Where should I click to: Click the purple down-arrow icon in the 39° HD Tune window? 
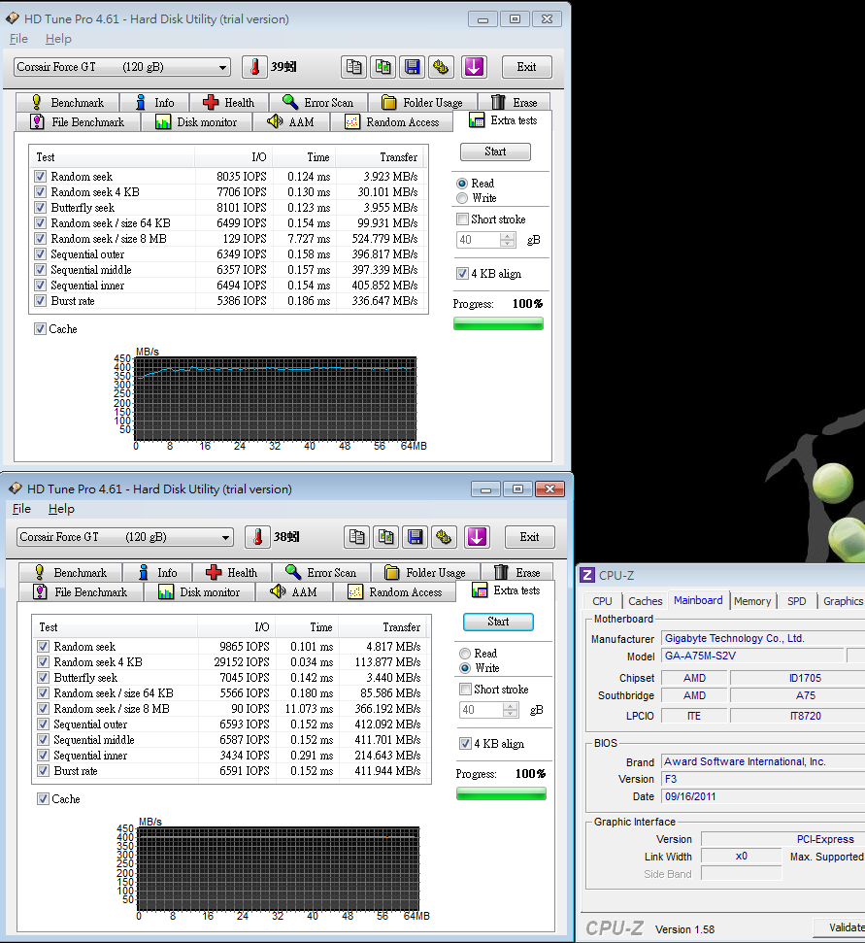click(x=475, y=67)
